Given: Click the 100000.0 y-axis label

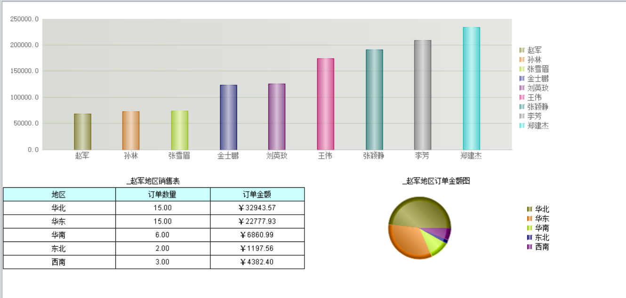Looking at the screenshot, I should pos(24,97).
